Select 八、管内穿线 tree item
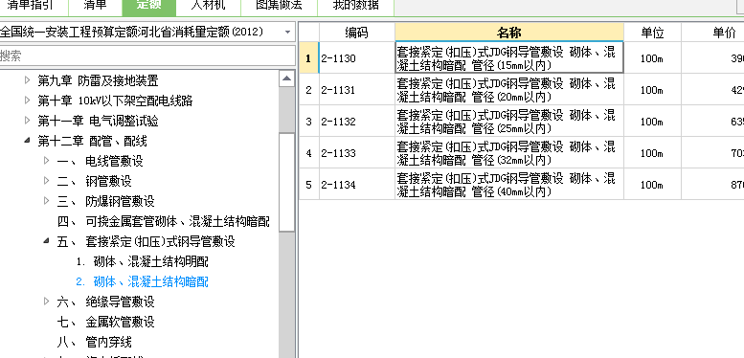 (x=94, y=342)
